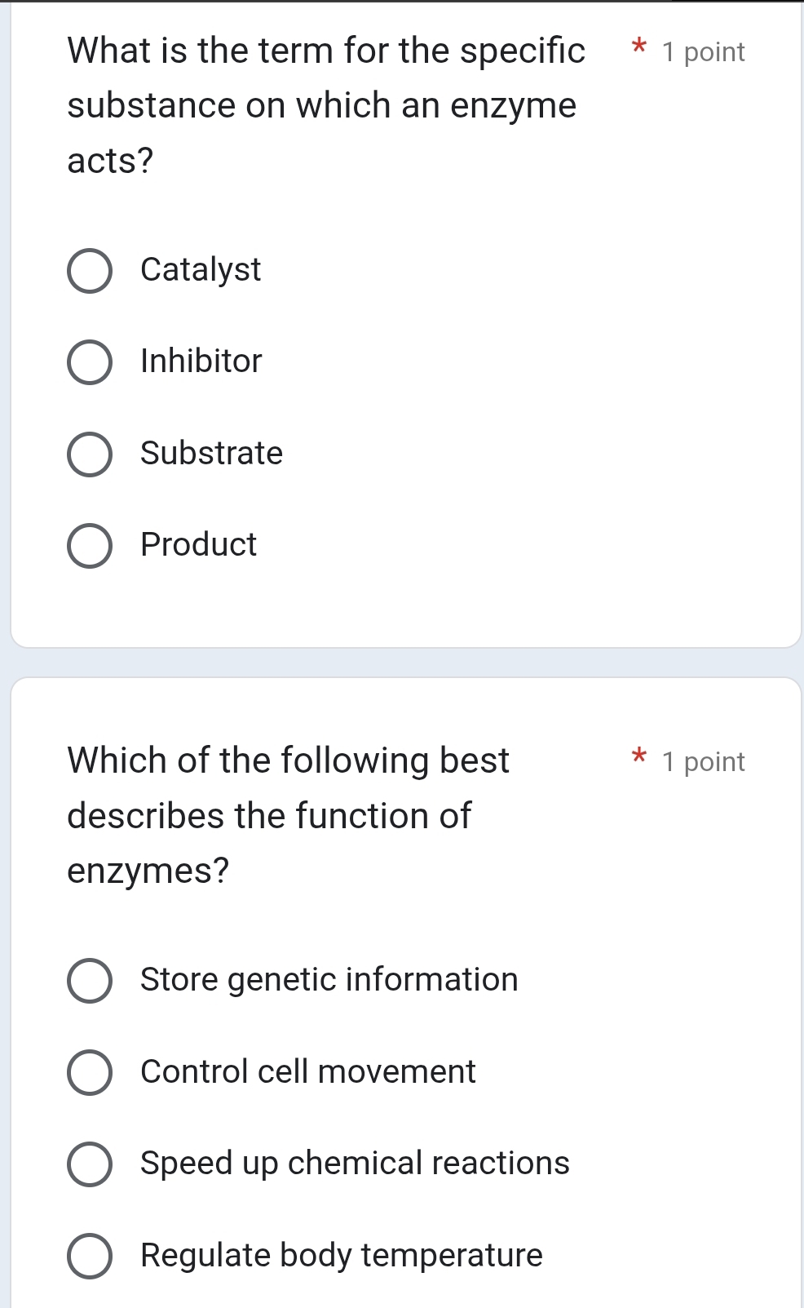
Task: Select the Regulate body temperature option
Action: (x=91, y=1256)
